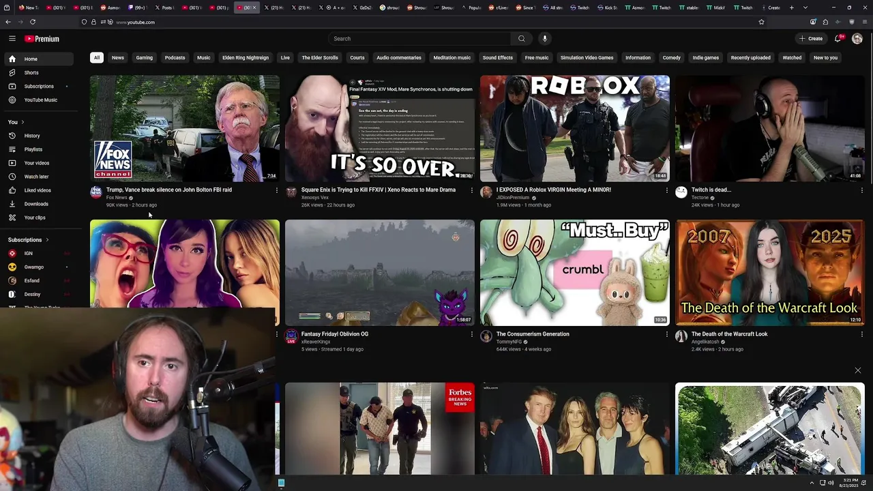Image resolution: width=873 pixels, height=491 pixels.
Task: Play the Fox News John Bolton thumbnail
Action: [x=185, y=128]
